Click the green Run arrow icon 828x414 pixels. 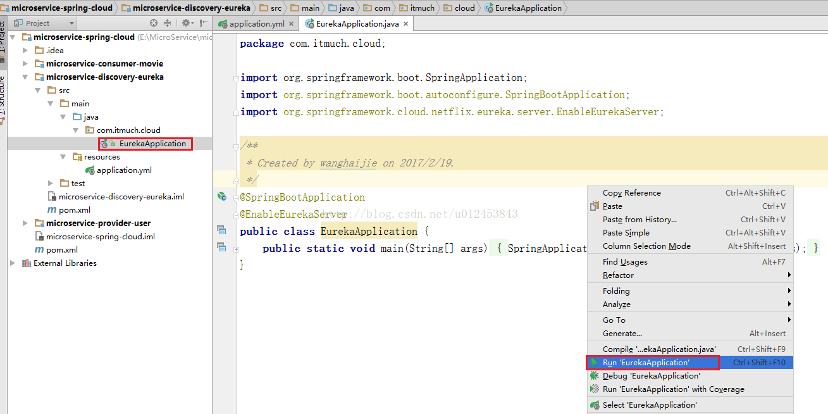coord(595,363)
